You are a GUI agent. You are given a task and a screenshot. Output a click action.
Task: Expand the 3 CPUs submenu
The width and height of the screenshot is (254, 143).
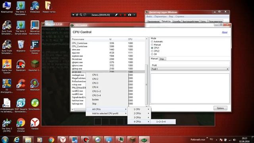(139, 118)
